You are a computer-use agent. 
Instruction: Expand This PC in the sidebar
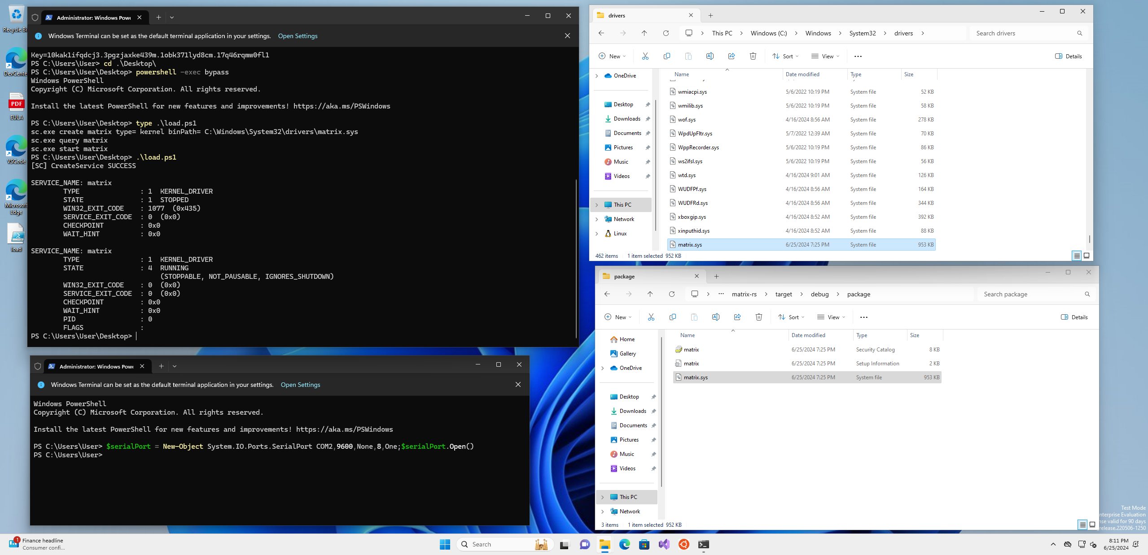[597, 204]
